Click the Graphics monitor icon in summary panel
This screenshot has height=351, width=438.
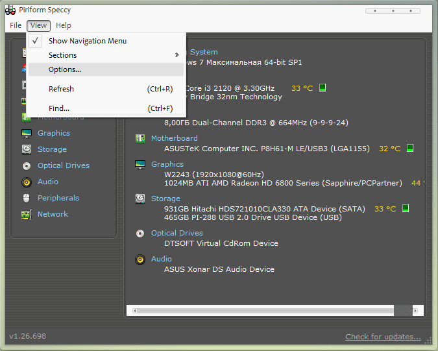point(140,164)
